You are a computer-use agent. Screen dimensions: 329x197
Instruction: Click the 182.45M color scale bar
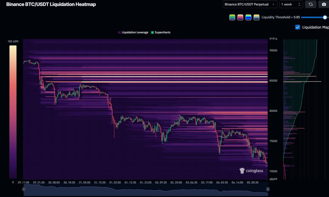coord(13,112)
